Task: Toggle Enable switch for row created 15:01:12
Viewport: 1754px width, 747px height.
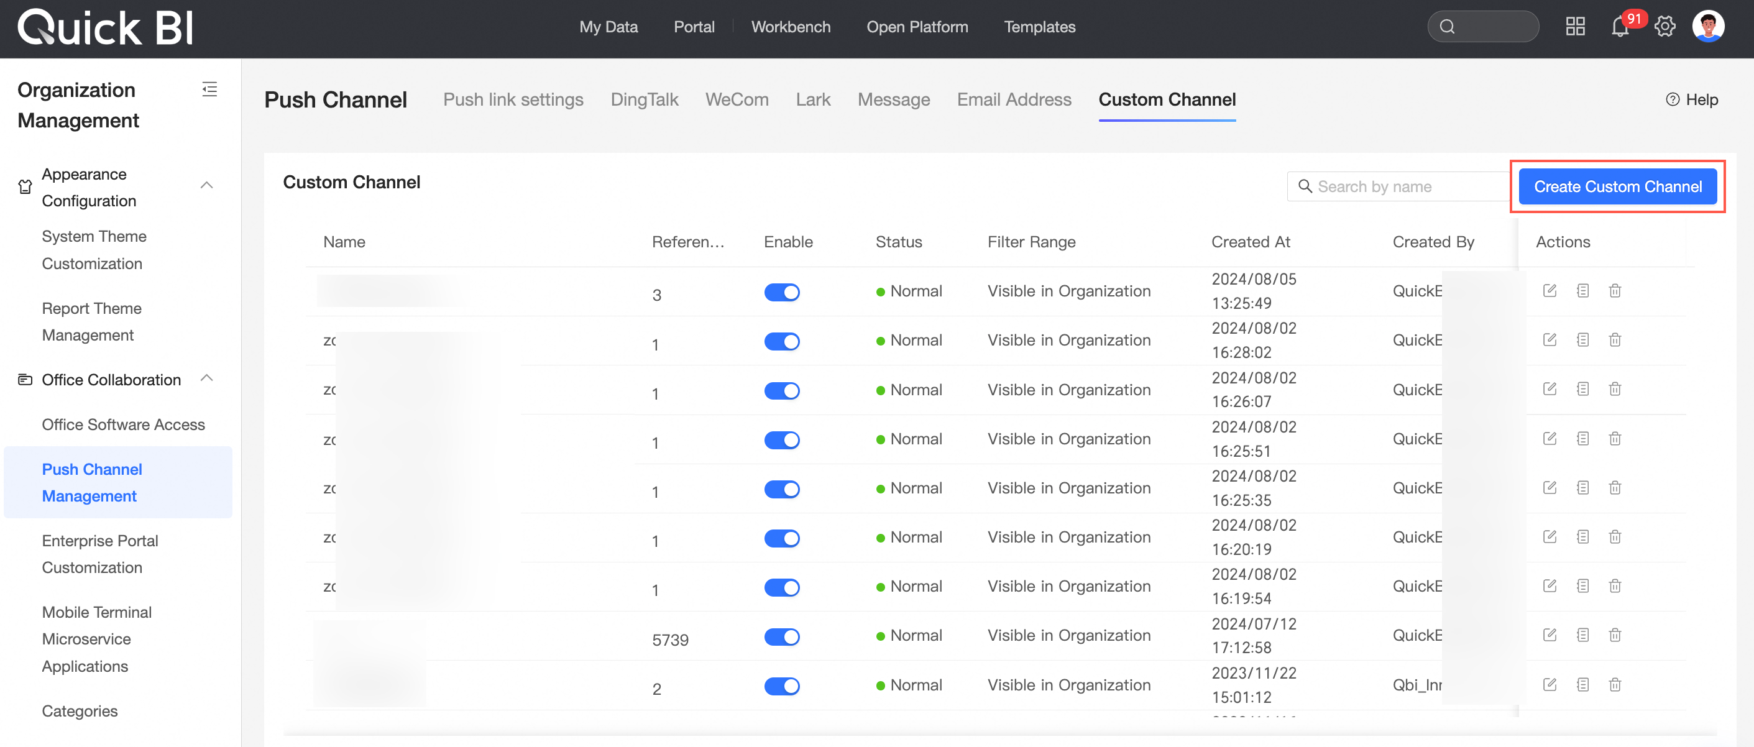Action: click(782, 685)
